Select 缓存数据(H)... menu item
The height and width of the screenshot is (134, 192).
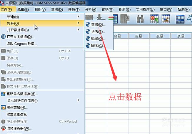point(42,107)
